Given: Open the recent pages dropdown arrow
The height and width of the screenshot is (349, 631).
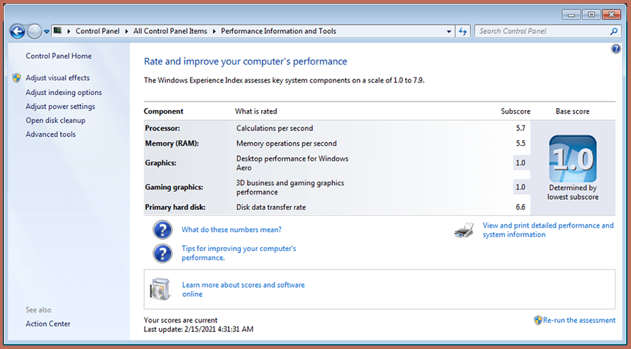Looking at the screenshot, I should pyautogui.click(x=47, y=31).
